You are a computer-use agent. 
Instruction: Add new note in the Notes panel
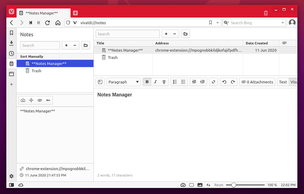click(x=66, y=45)
